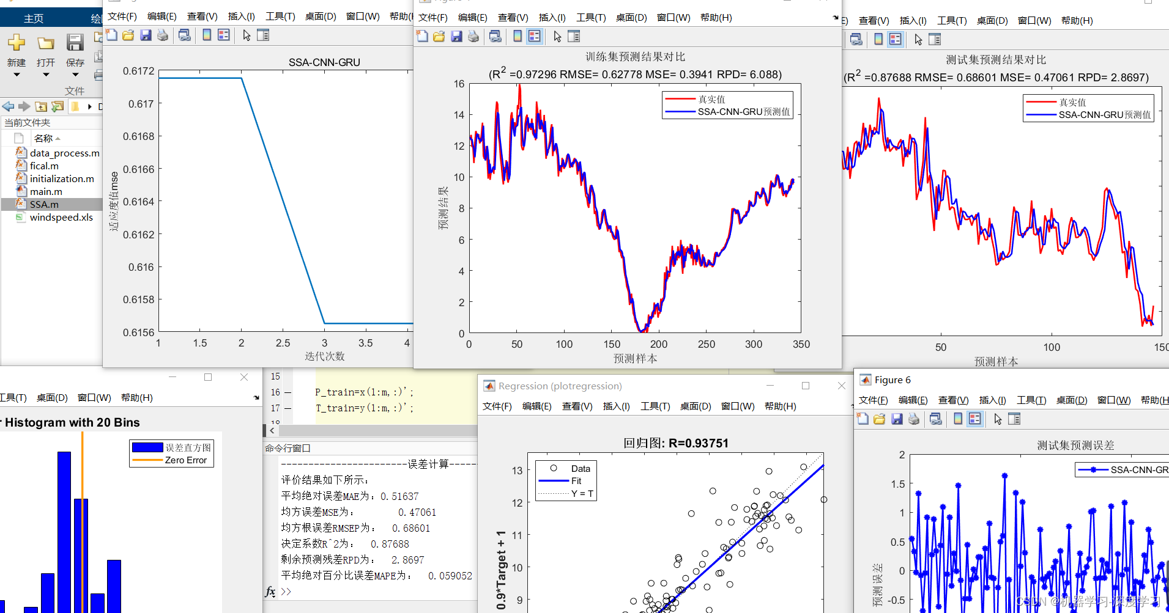Open dock arrow menu in training-set figure
The width and height of the screenshot is (1169, 613).
tap(836, 18)
